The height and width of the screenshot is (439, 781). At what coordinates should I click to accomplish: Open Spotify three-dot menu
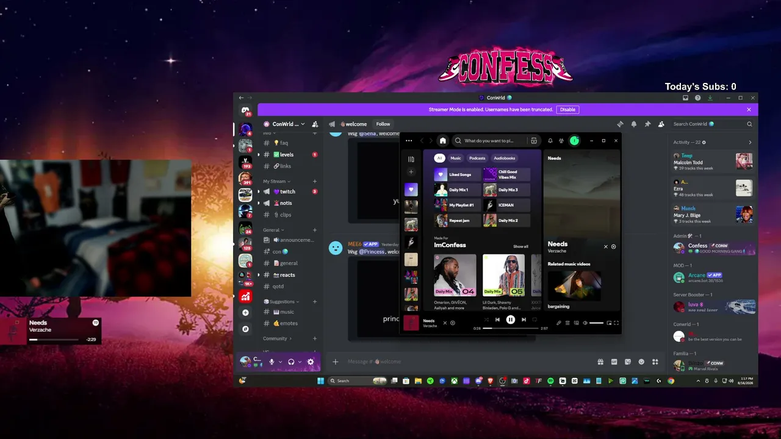tap(409, 141)
